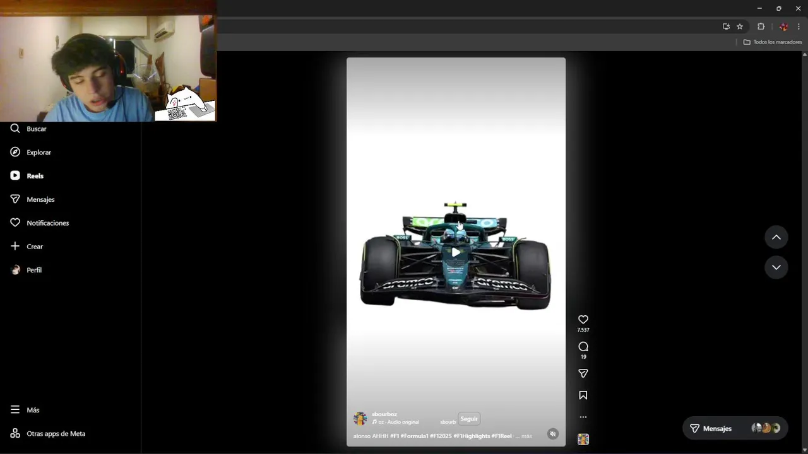The height and width of the screenshot is (454, 808).
Task: Open Todos los marcadores folder
Action: (772, 42)
